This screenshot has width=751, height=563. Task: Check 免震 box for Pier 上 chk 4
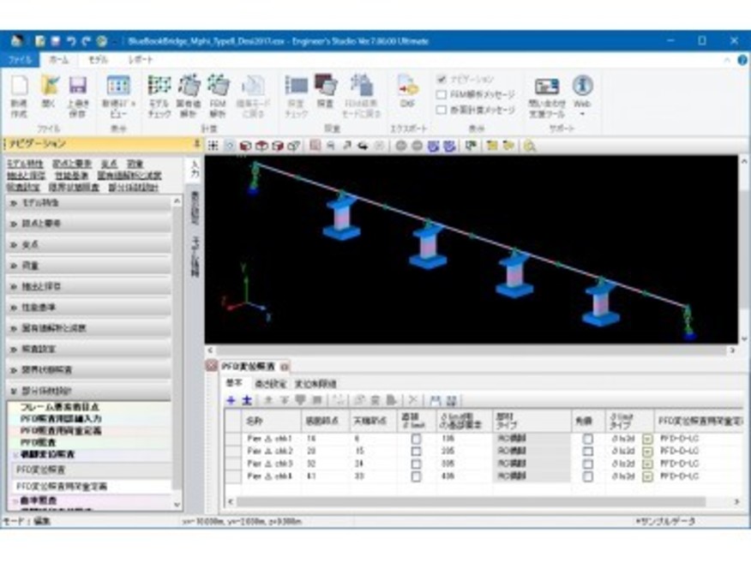587,476
